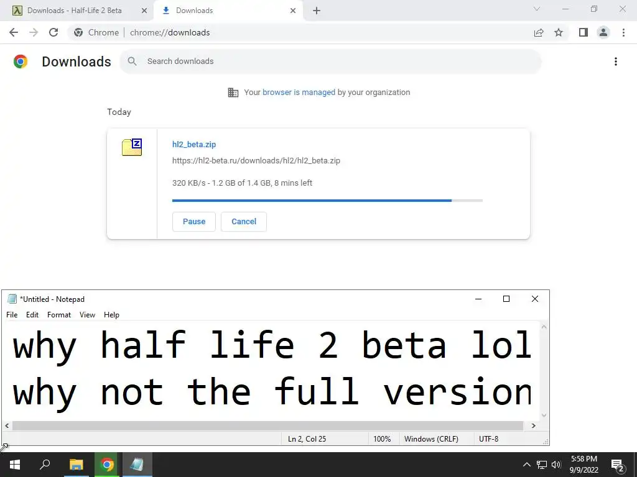Open Notepad File menu
Viewport: 637px width, 477px height.
pyautogui.click(x=12, y=315)
